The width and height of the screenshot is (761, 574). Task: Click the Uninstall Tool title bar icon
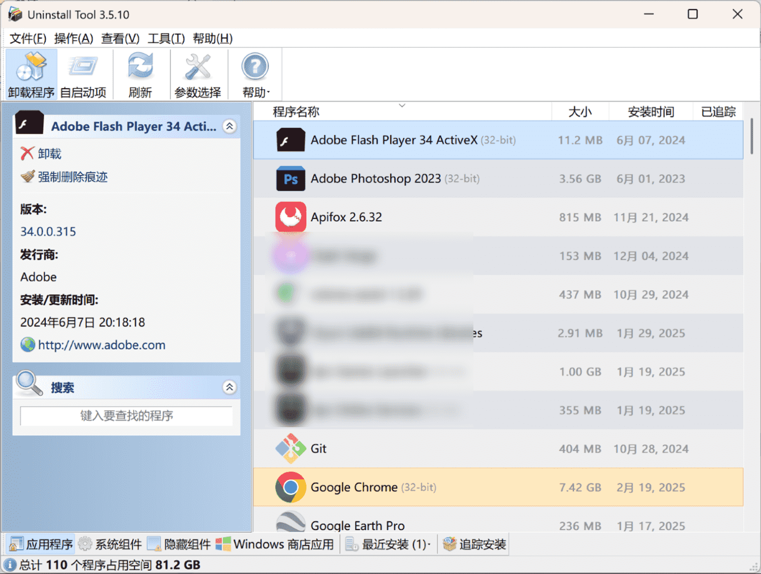point(15,14)
